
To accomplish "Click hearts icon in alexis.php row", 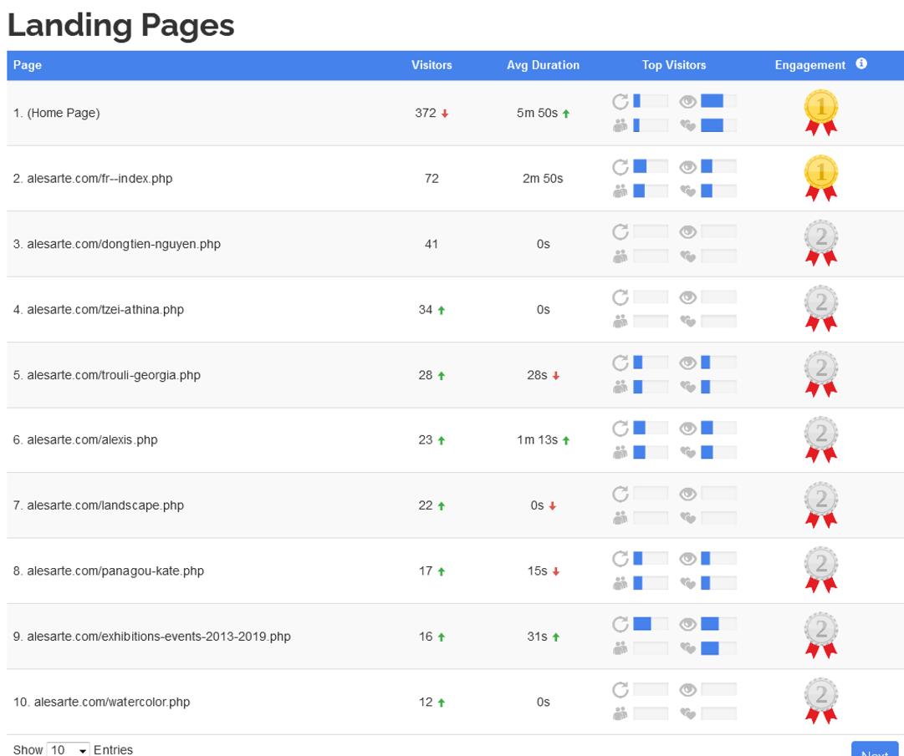I will point(687,453).
